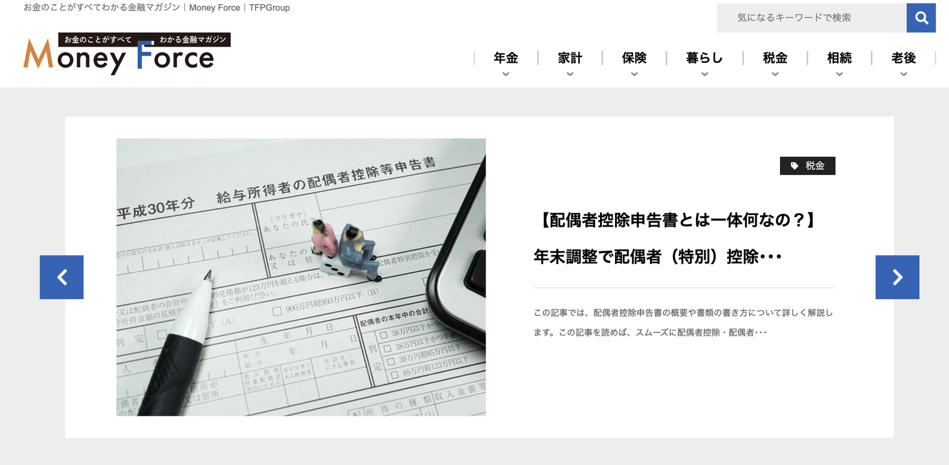Open the 保険 menu item
This screenshot has width=949, height=465.
[634, 58]
